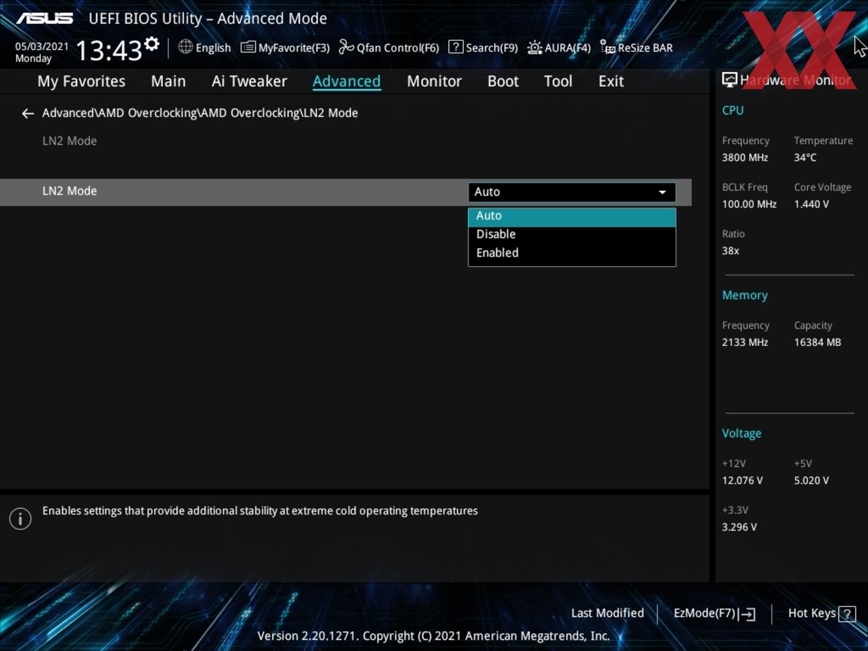This screenshot has height=651, width=868.
Task: Open the Tool tab
Action: coord(558,81)
